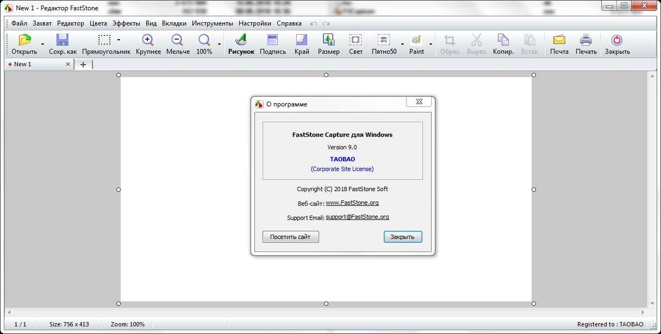Click the 1 / 1 page counter
The height and width of the screenshot is (334, 661).
click(x=20, y=324)
